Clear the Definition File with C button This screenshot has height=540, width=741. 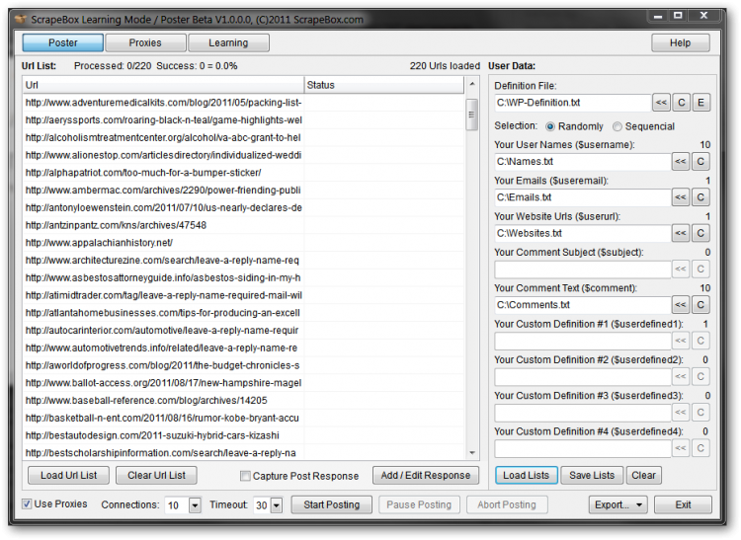pos(681,103)
